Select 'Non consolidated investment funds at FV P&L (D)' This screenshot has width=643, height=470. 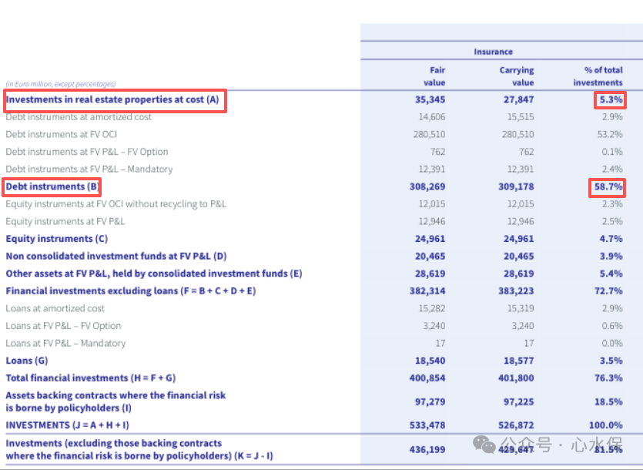pos(116,257)
